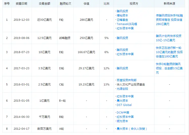
Task: Select 华人文化产业投资基金 investor text
Action: 131,84
